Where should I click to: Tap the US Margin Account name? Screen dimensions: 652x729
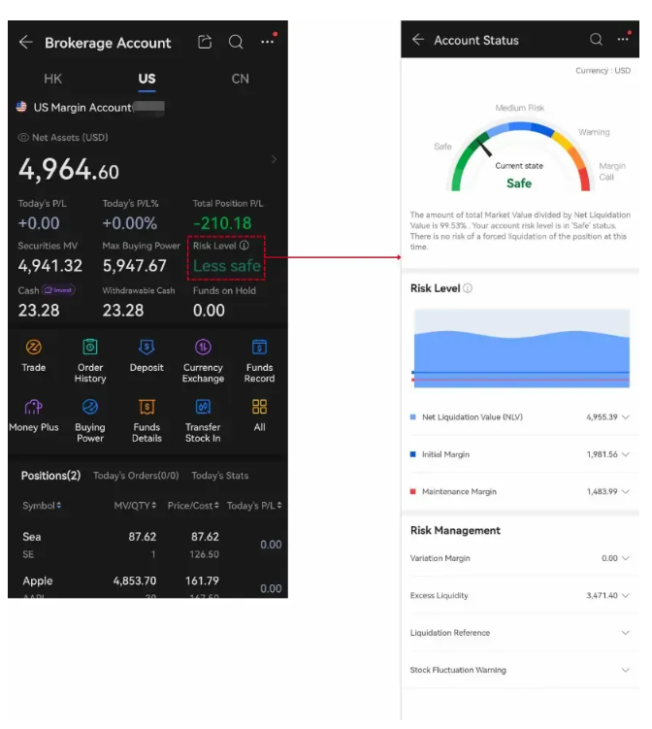pyautogui.click(x=82, y=108)
